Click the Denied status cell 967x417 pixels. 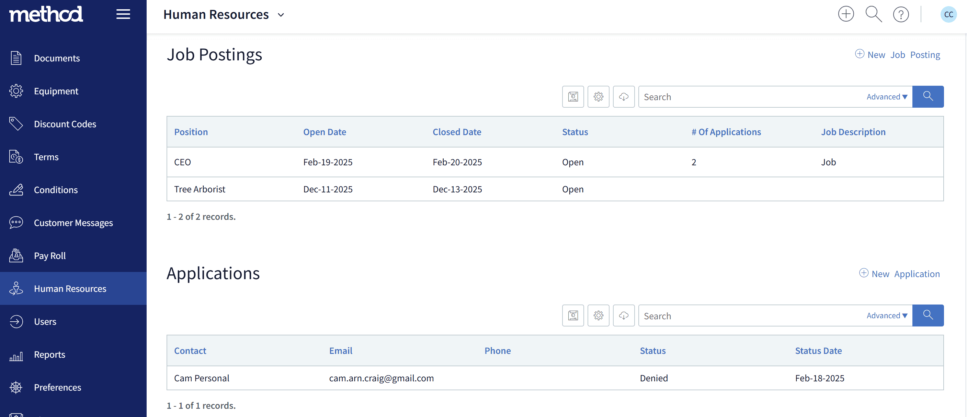point(653,378)
